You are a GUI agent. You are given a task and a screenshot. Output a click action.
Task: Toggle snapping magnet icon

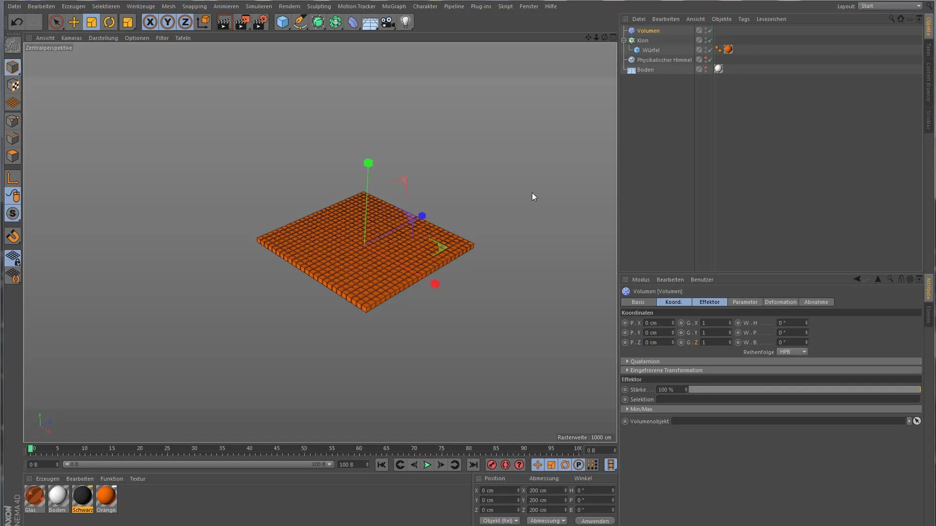pyautogui.click(x=13, y=236)
